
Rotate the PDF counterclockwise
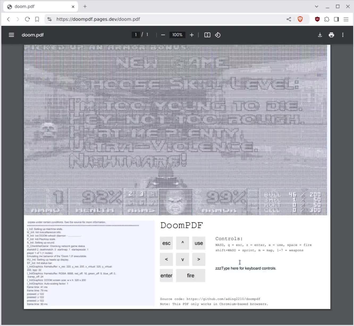point(218,35)
